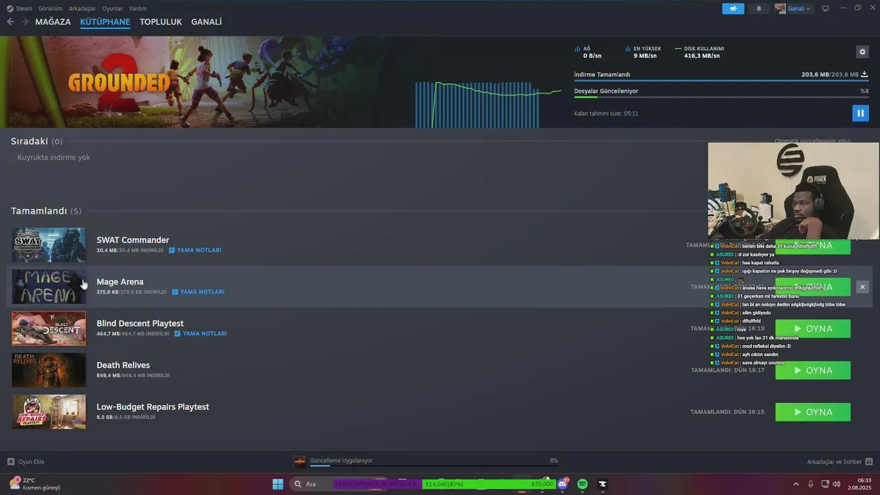Click the Oyun Ekle plus icon
This screenshot has height=495, width=880.
(x=10, y=462)
